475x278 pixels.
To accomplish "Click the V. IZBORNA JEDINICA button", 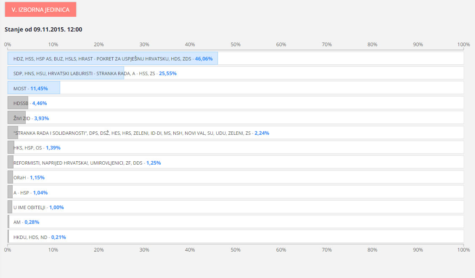I will [40, 9].
